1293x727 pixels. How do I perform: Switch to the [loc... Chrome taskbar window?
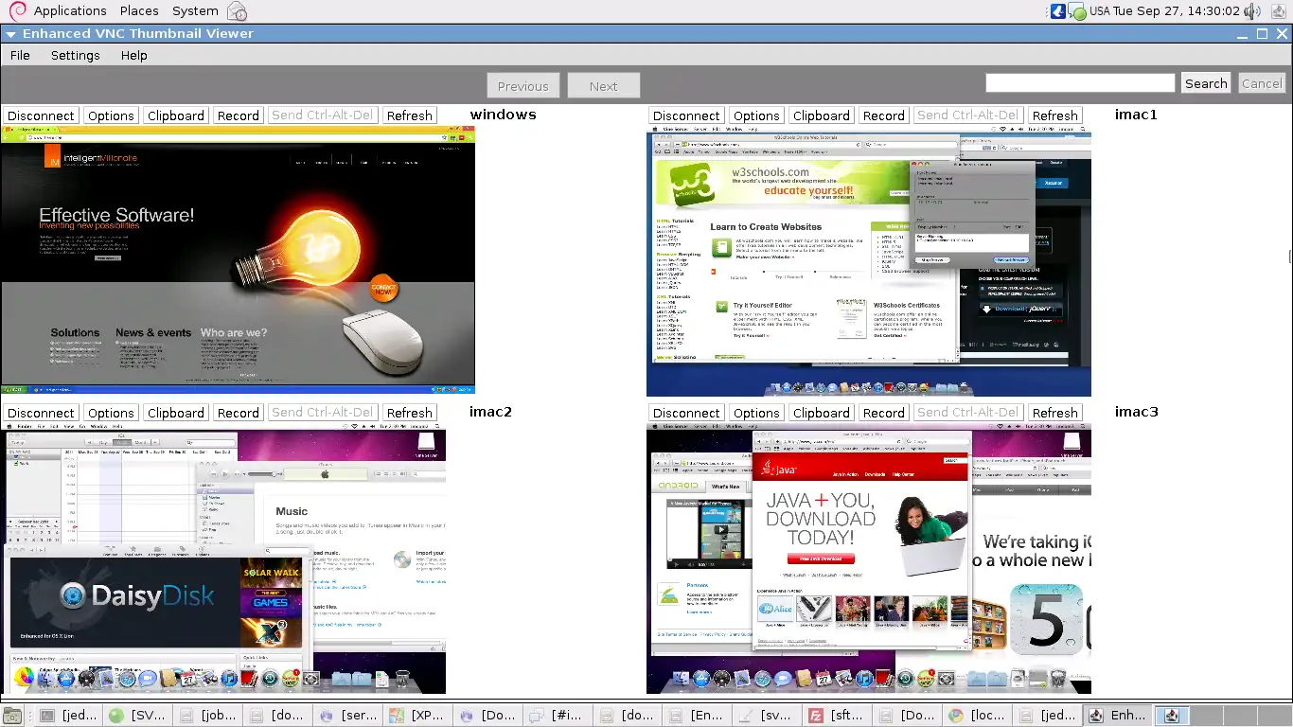tap(979, 716)
